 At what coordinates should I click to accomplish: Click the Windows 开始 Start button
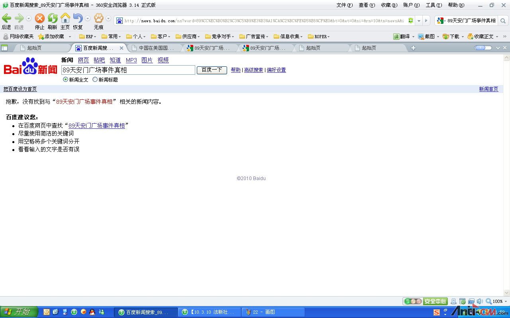[19, 312]
